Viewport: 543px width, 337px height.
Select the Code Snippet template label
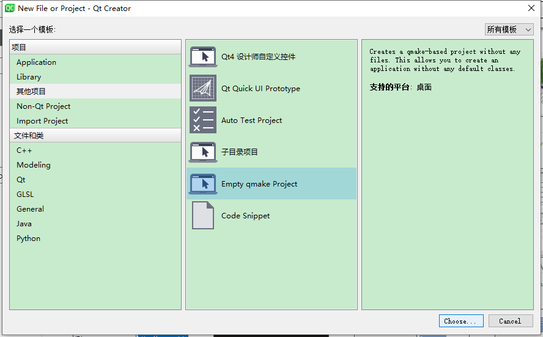pos(245,215)
